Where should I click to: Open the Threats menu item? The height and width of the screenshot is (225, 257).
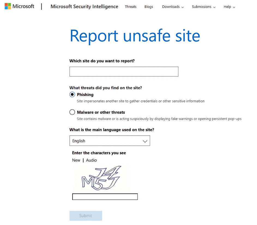pyautogui.click(x=131, y=7)
